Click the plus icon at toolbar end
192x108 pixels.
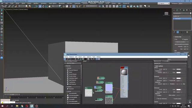[x=149, y=6]
